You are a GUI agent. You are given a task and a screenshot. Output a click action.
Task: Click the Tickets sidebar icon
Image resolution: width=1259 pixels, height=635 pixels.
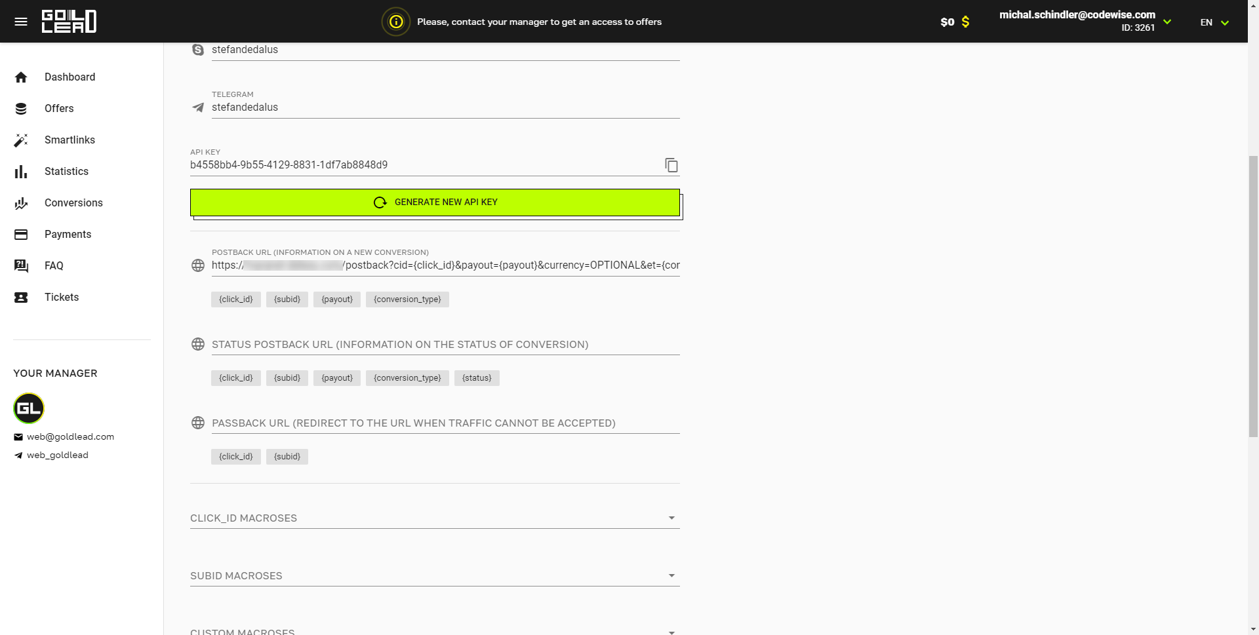click(21, 298)
